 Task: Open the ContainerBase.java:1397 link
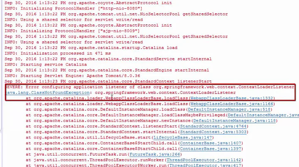(x=211, y=148)
